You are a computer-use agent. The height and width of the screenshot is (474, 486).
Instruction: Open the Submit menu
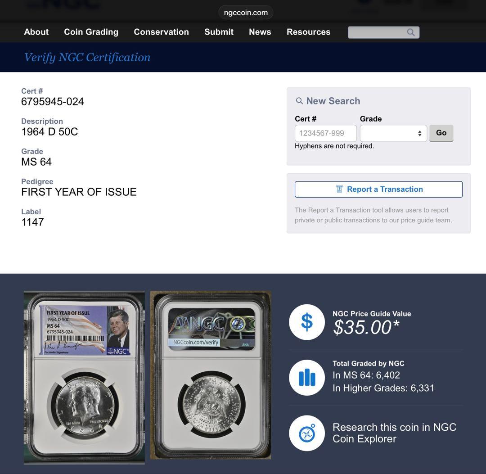point(219,32)
